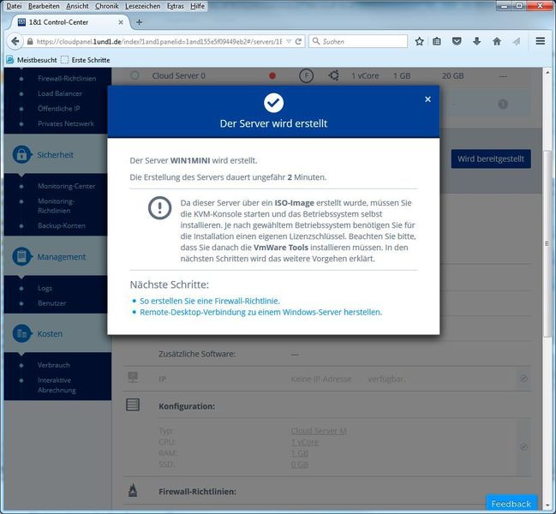Open Backup-Konten in sidebar
Viewport: 556px width, 514px height.
[x=62, y=226]
